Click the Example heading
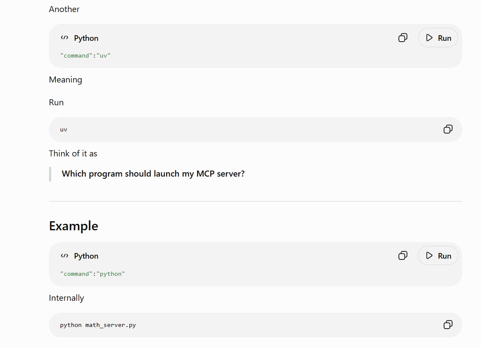Viewport: 481px width, 348px height. tap(74, 226)
